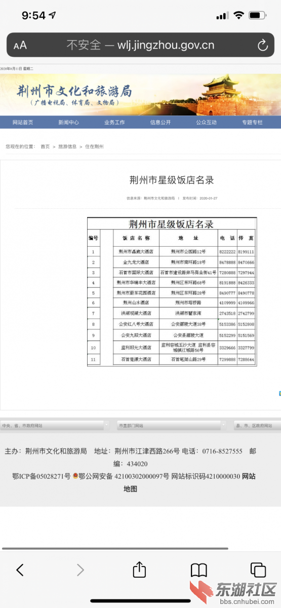Click the 公安九阳大酒店 cell
Image resolution: width=281 pixels, height=608 pixels.
[136, 335]
